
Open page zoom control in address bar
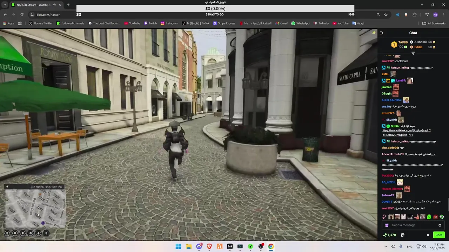pos(378,15)
